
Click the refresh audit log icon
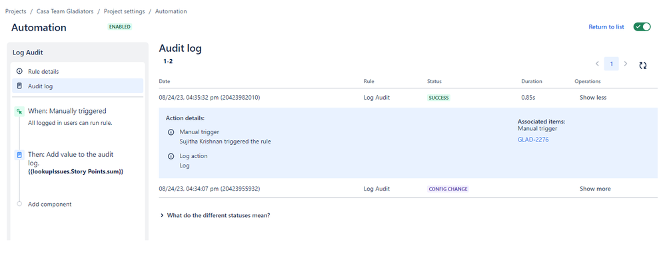tap(643, 65)
